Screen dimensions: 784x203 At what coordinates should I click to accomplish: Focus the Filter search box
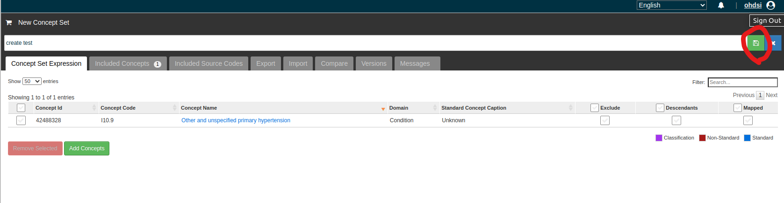click(742, 82)
